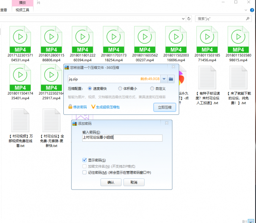Screen dimensions: 256x223
Task: Open the 视频工具 ribbon tab
Action: point(22,10)
